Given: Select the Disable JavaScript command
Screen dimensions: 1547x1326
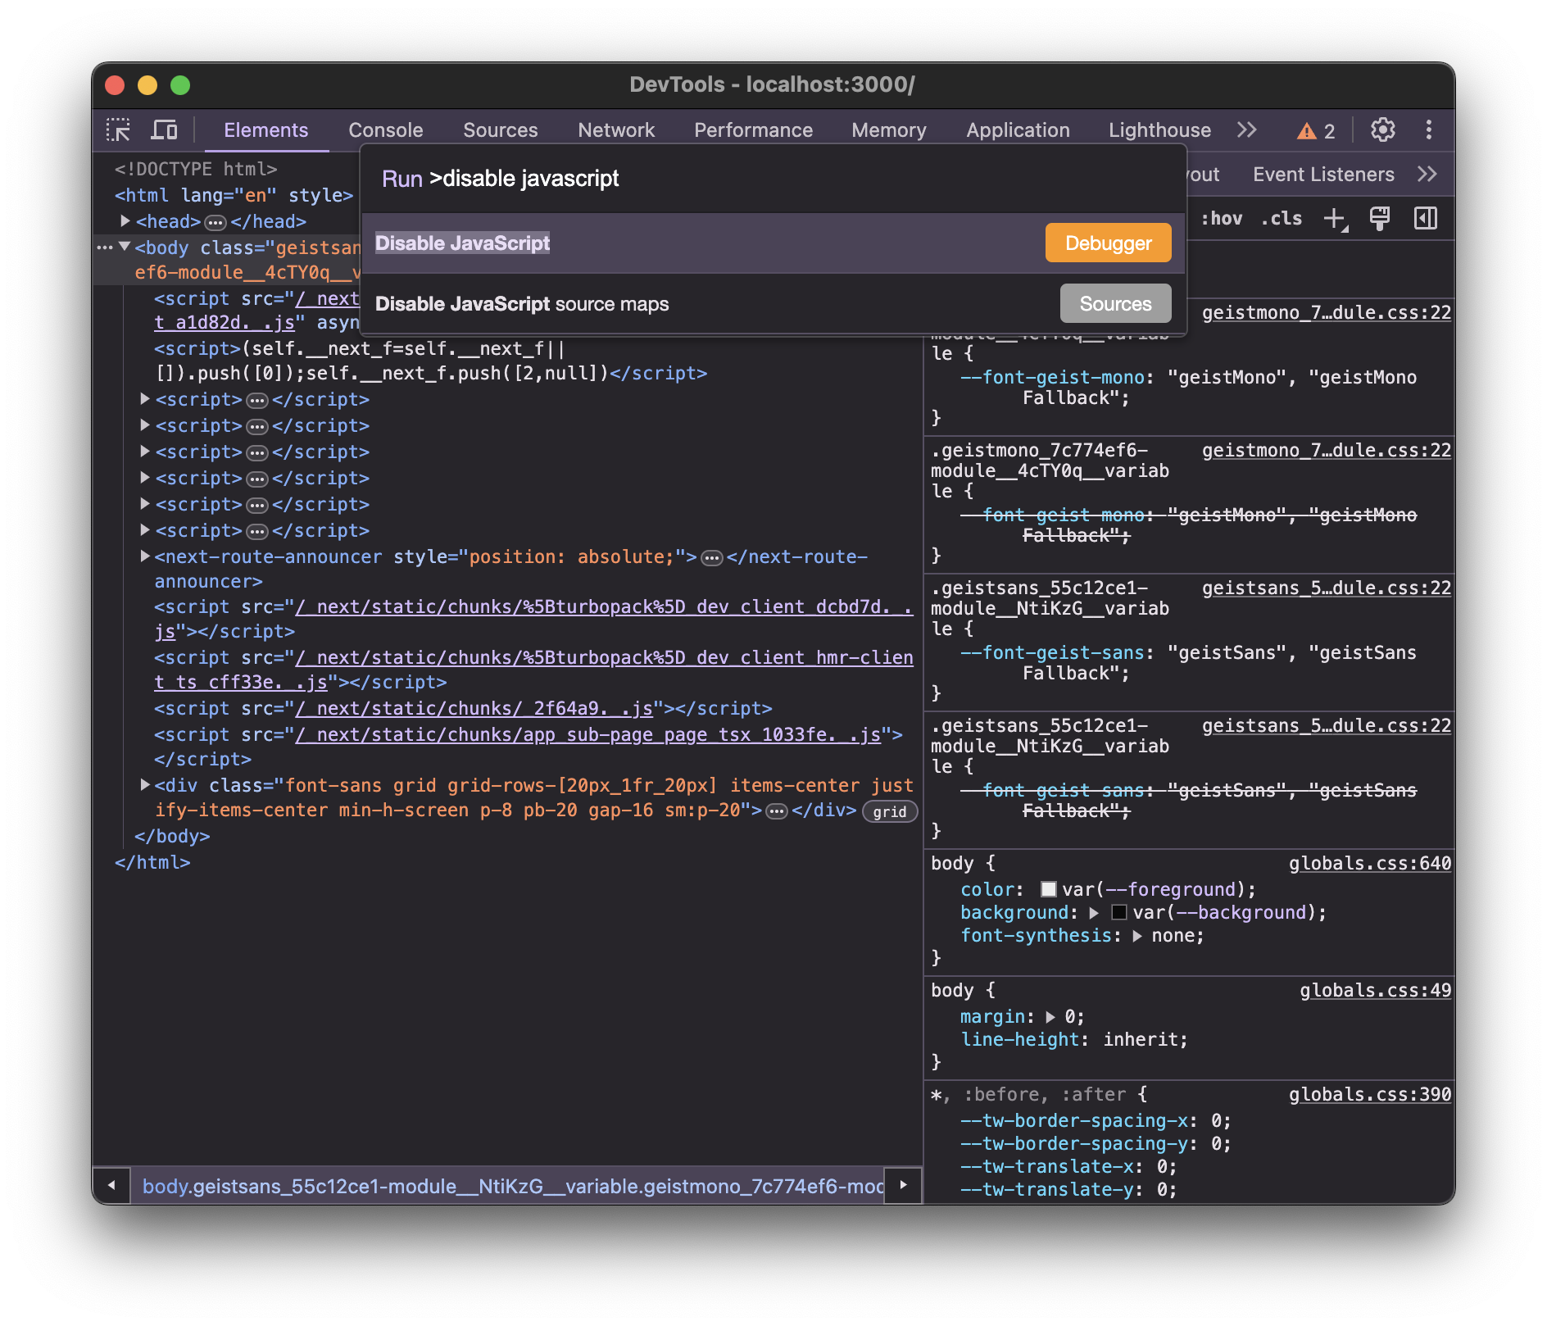Looking at the screenshot, I should point(462,243).
